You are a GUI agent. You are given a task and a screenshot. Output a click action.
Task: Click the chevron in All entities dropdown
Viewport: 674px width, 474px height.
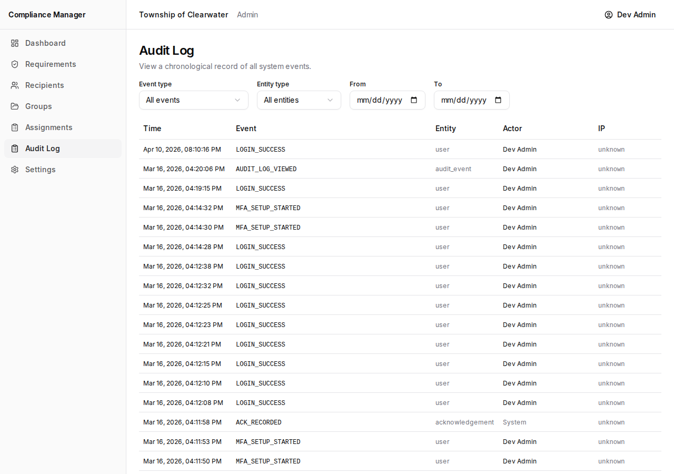tap(330, 100)
